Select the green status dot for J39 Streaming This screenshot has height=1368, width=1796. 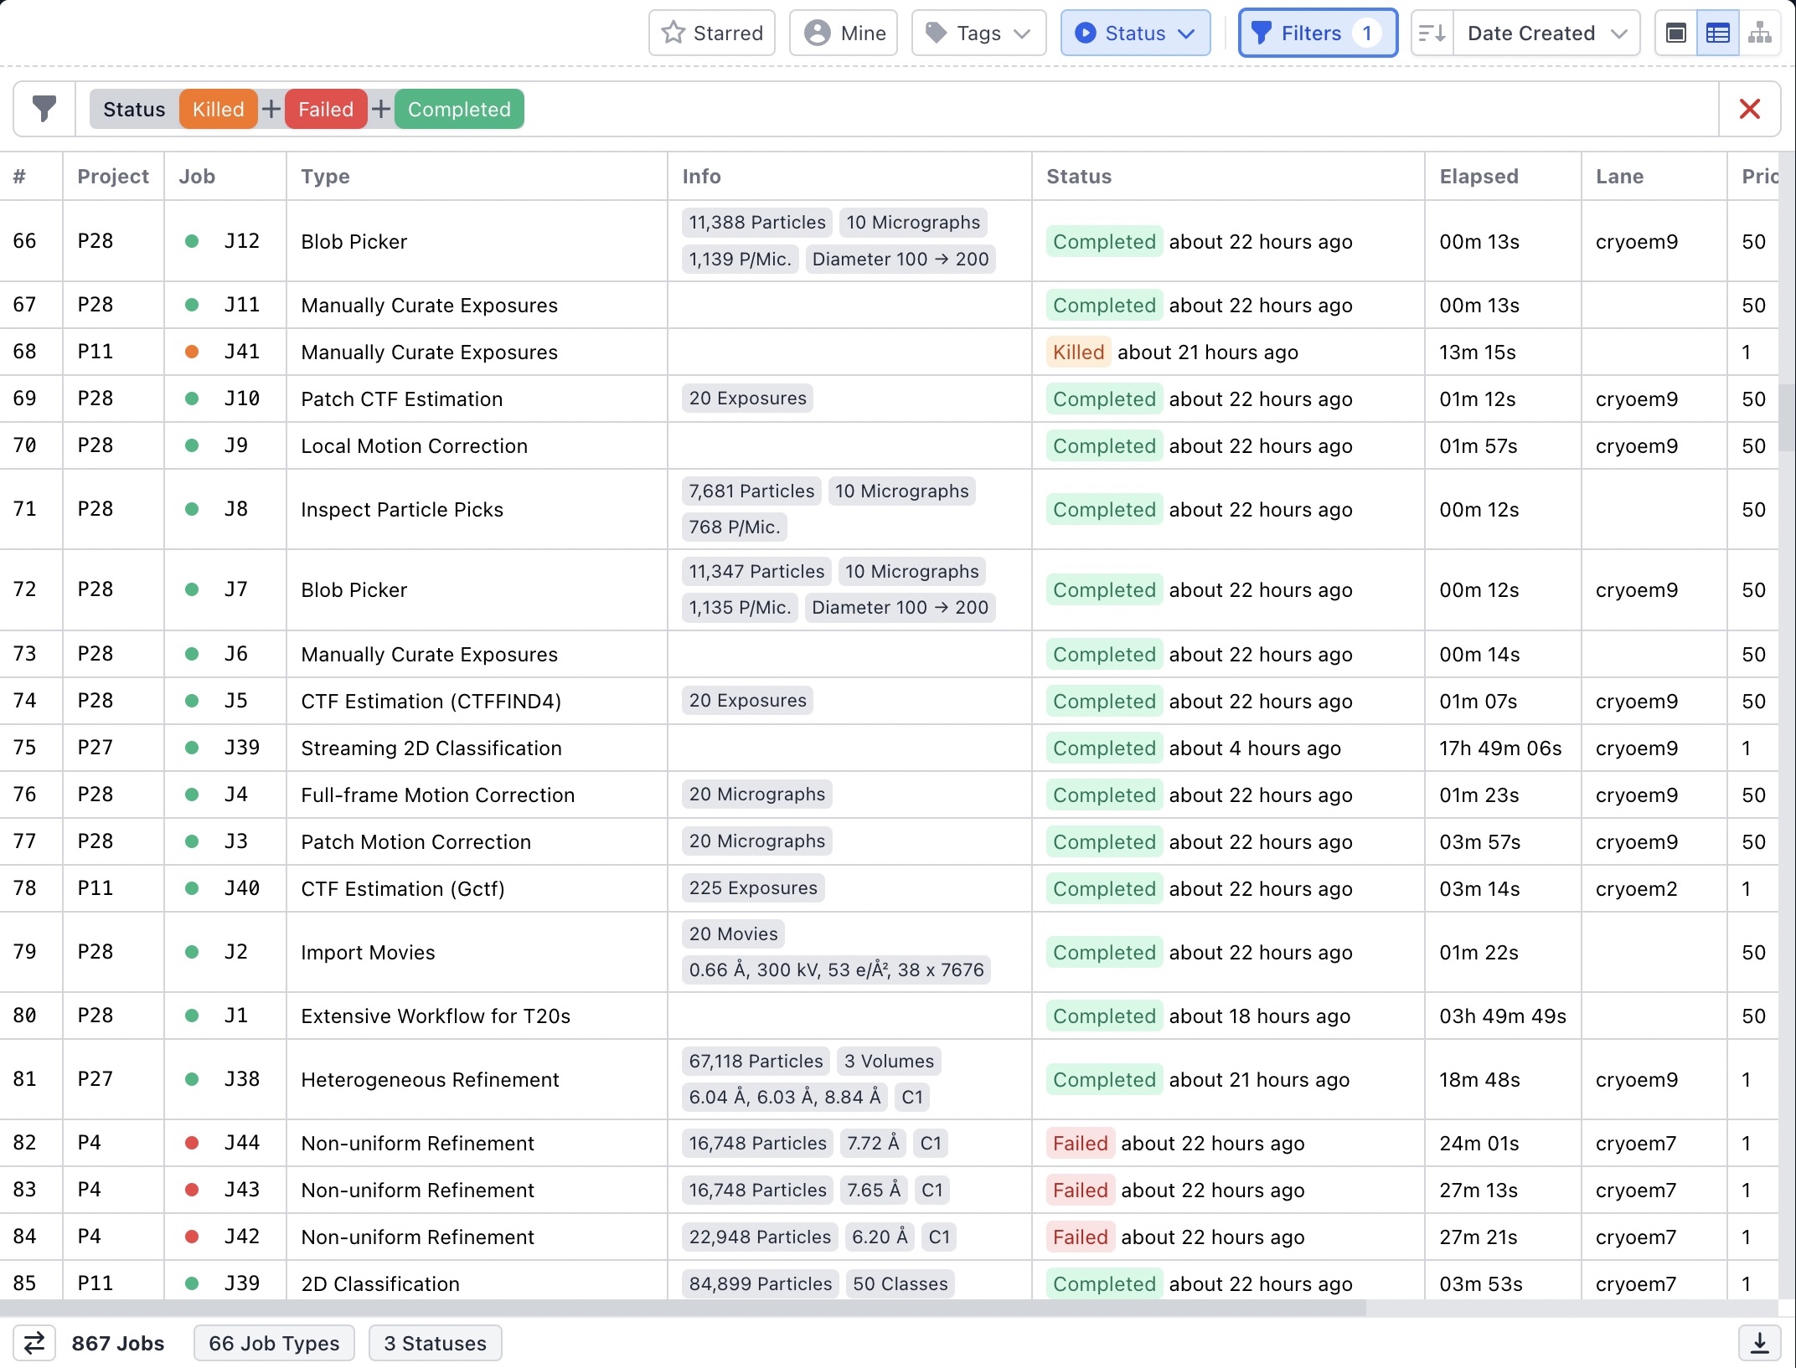tap(192, 748)
